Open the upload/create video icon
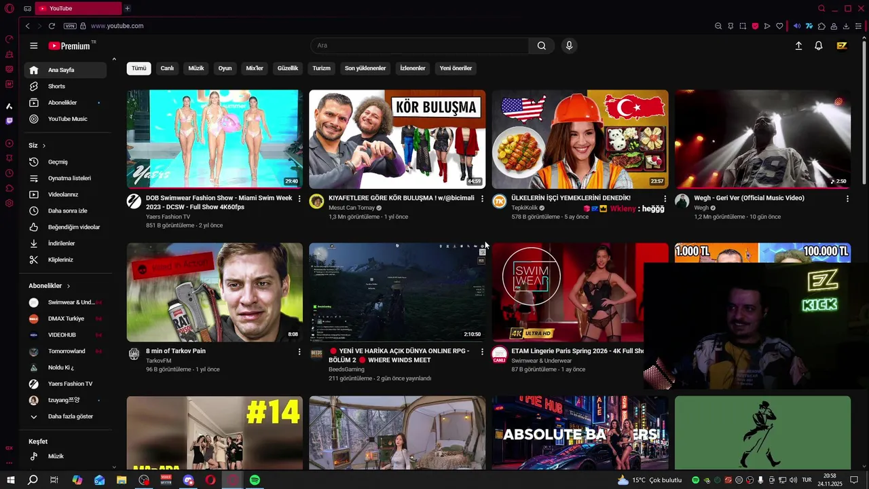 point(798,46)
